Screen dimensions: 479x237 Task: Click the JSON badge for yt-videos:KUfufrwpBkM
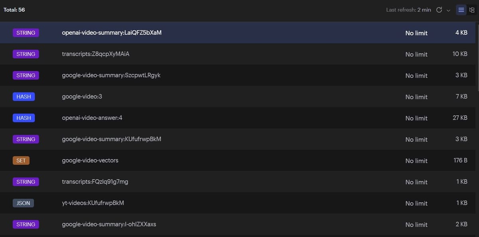pos(23,203)
